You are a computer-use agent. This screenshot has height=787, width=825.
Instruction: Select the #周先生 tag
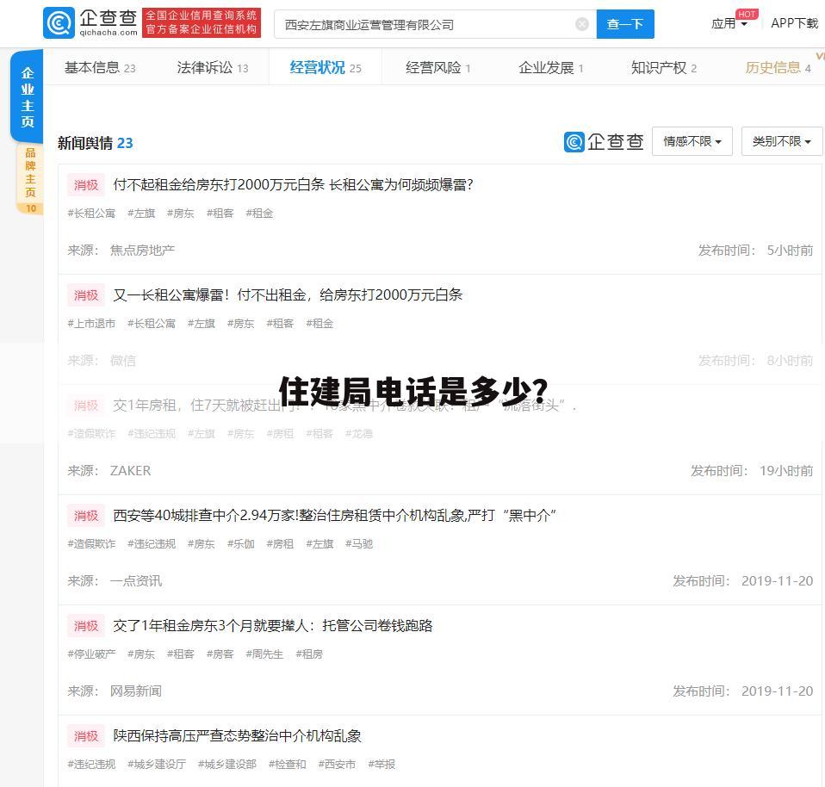pyautogui.click(x=264, y=654)
